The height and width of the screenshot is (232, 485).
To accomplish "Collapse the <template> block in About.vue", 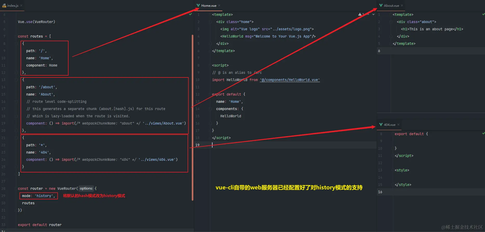I will point(391,15).
